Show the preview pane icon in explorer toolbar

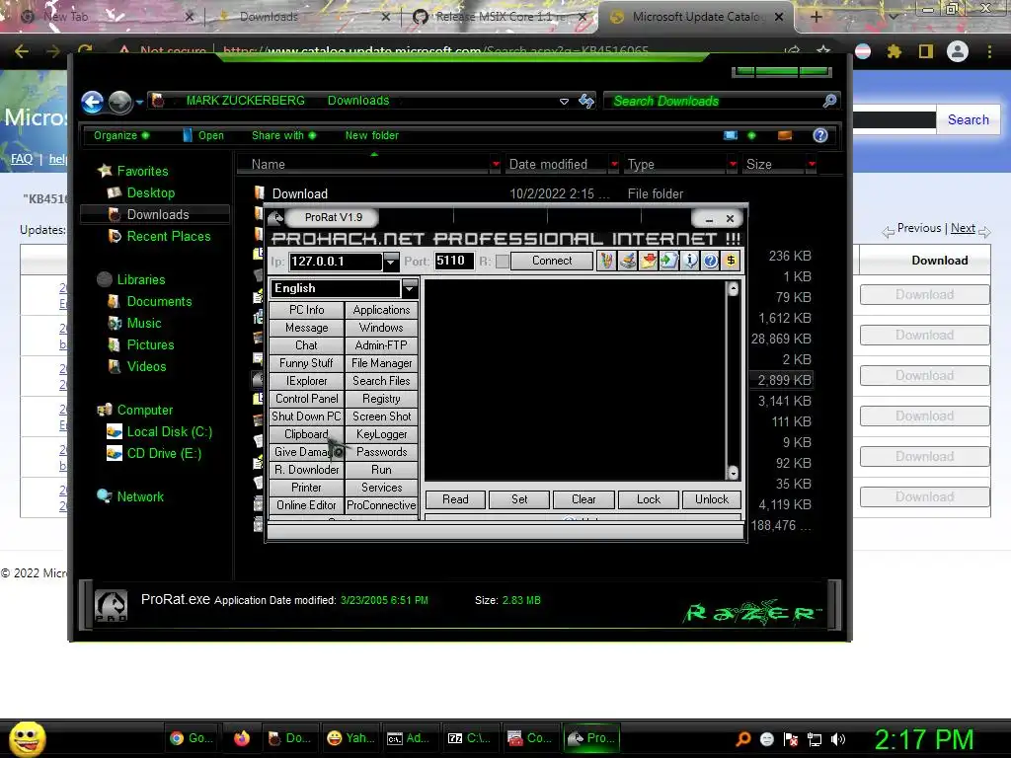pos(785,135)
